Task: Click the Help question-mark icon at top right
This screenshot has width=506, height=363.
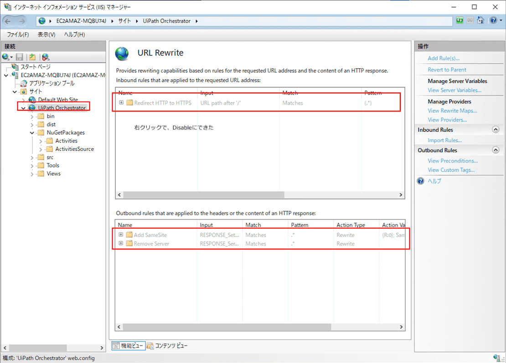Action: [x=493, y=20]
